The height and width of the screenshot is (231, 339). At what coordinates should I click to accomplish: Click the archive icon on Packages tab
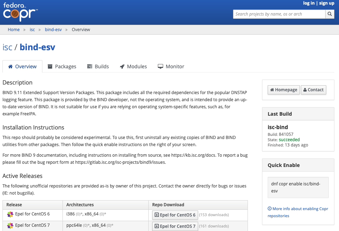pos(50,67)
